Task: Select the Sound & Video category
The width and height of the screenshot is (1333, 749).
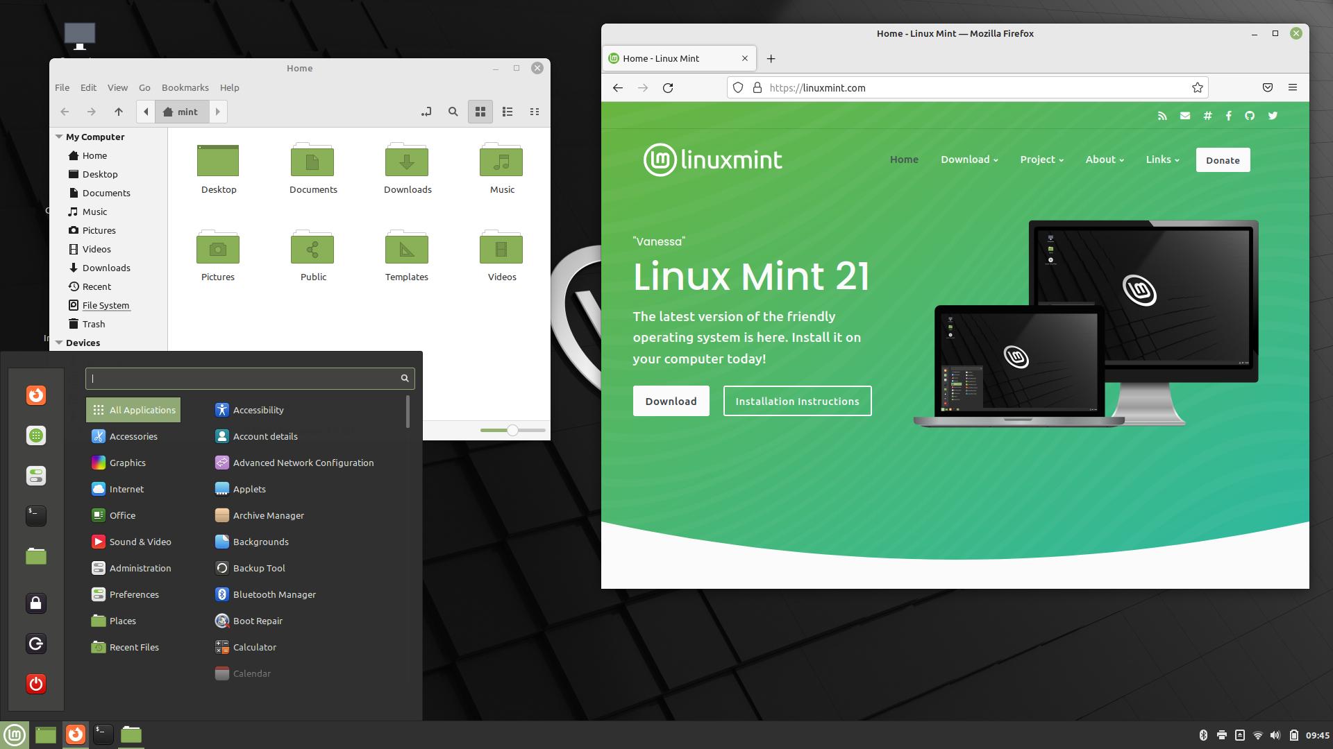Action: (133, 542)
